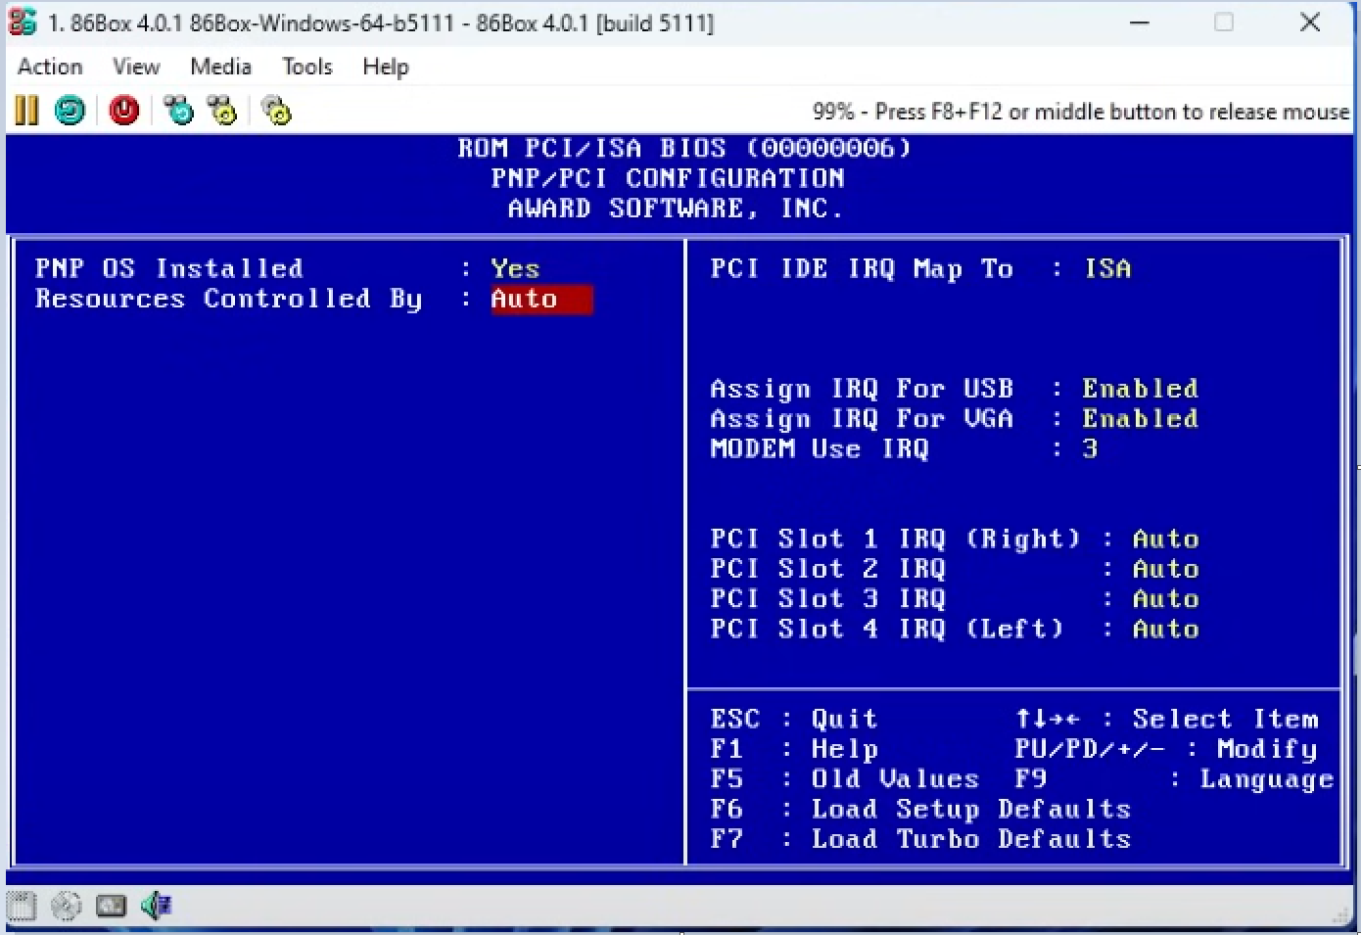Click the floppy drive status bar icon

click(22, 906)
